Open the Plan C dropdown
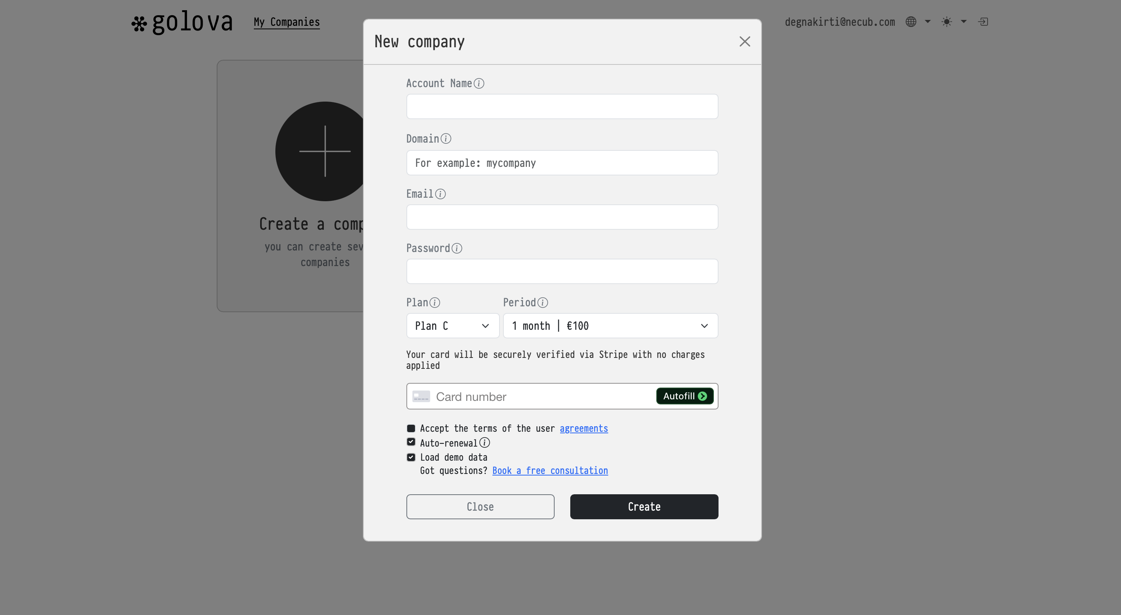The width and height of the screenshot is (1121, 615). coord(453,326)
